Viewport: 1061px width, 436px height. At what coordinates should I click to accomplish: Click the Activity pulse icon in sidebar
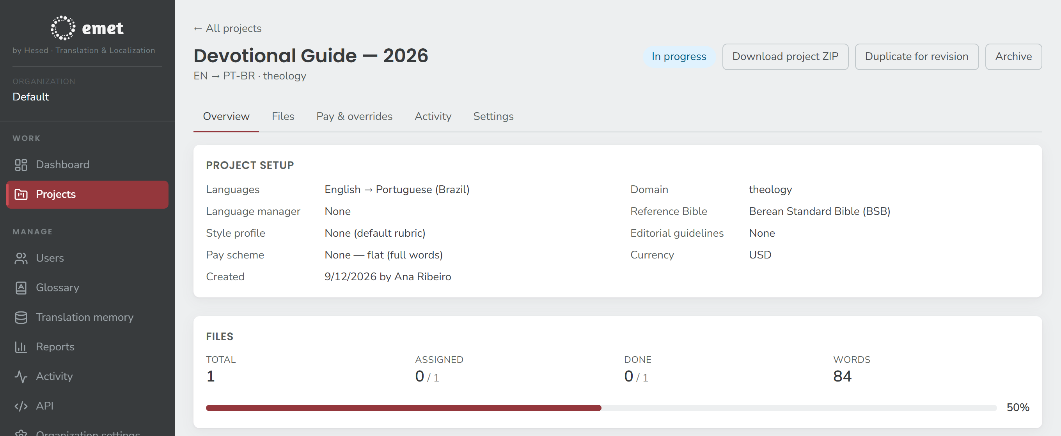[x=21, y=376]
